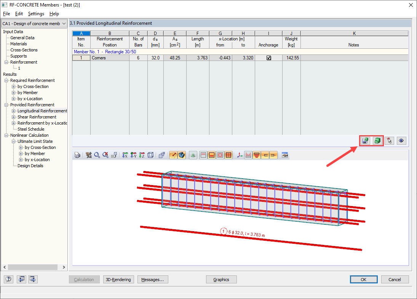Toggle the transparent model display icon
Viewport: 417px width, 299px height.
point(173,155)
